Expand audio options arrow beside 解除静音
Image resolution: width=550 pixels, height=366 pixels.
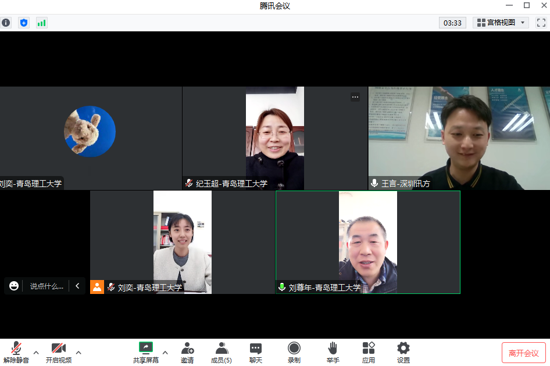click(x=36, y=352)
